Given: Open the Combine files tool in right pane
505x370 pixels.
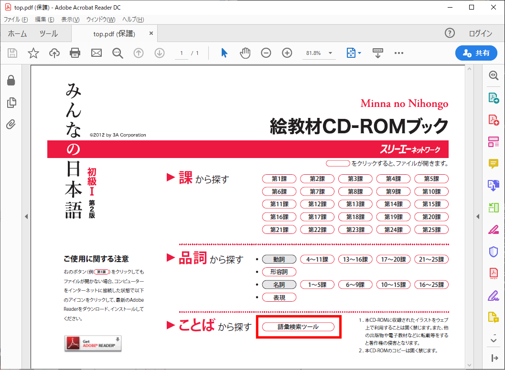Looking at the screenshot, I should pyautogui.click(x=494, y=186).
